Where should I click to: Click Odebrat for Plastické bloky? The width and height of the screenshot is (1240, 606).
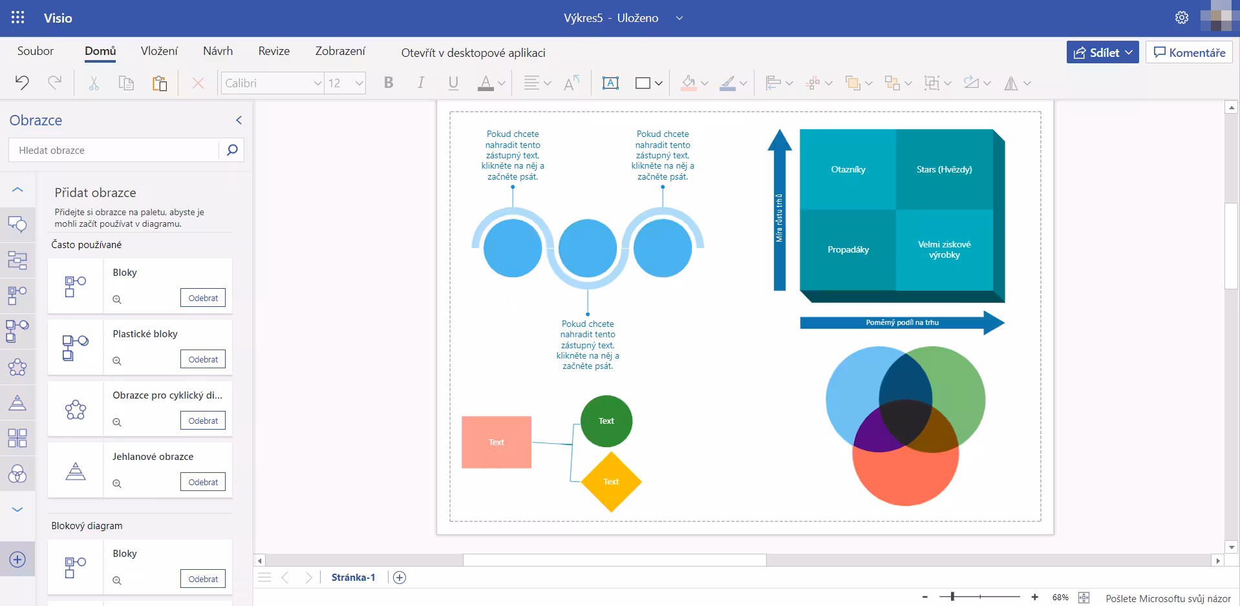[x=203, y=359]
